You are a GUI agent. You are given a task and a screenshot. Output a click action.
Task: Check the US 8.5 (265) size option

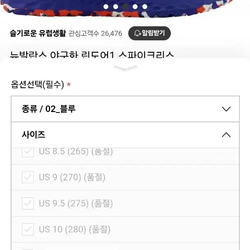click(28, 152)
